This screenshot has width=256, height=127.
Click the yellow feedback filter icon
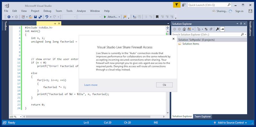click(177, 5)
